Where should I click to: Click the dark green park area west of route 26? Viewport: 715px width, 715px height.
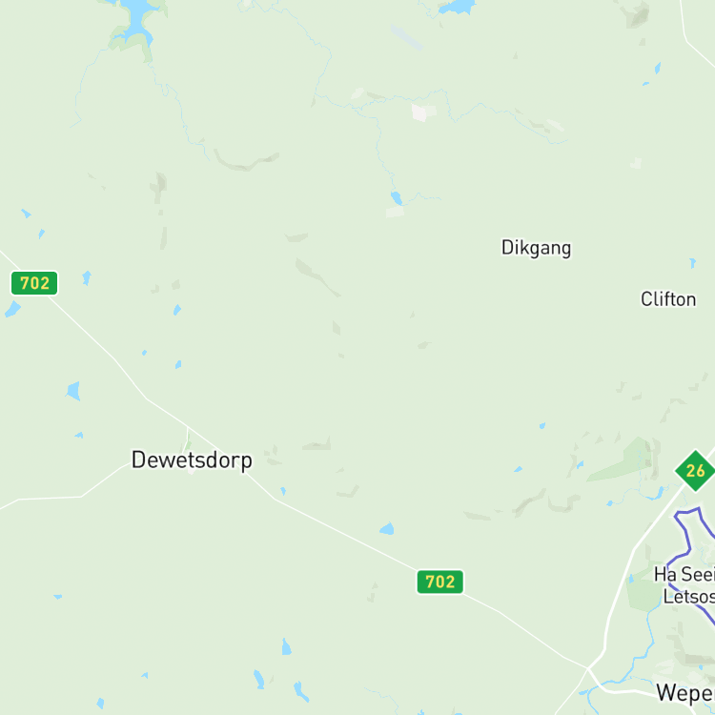(x=623, y=460)
